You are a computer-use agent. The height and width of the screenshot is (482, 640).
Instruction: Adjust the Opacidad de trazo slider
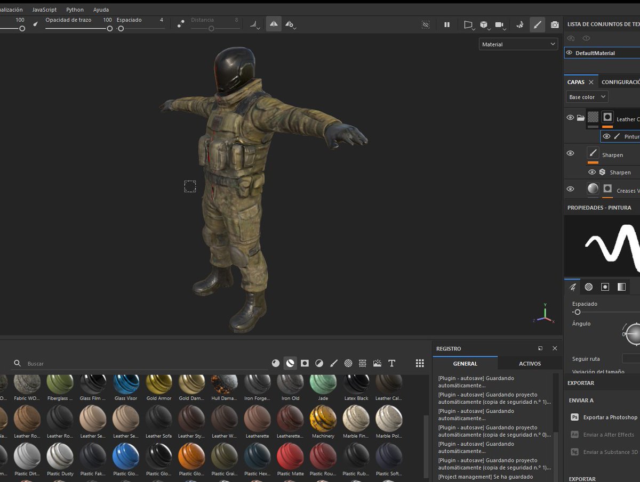click(x=109, y=29)
